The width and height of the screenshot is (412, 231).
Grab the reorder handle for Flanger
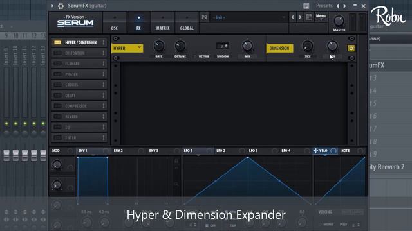[104, 64]
